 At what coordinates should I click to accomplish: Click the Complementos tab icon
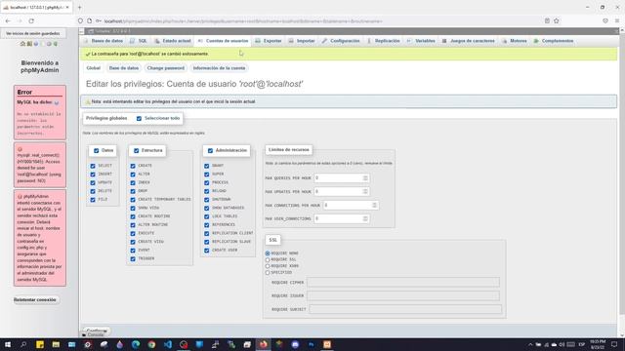[x=536, y=41]
